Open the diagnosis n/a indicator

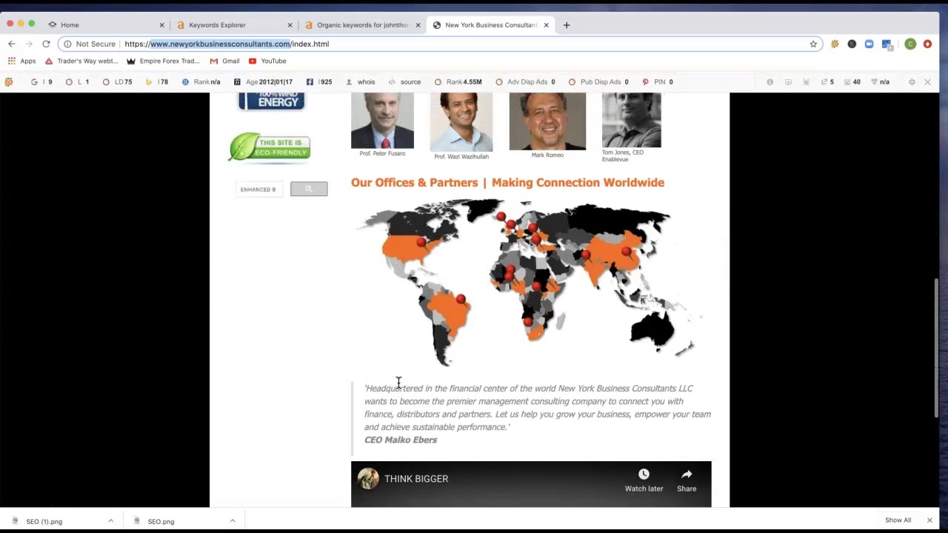(x=880, y=82)
